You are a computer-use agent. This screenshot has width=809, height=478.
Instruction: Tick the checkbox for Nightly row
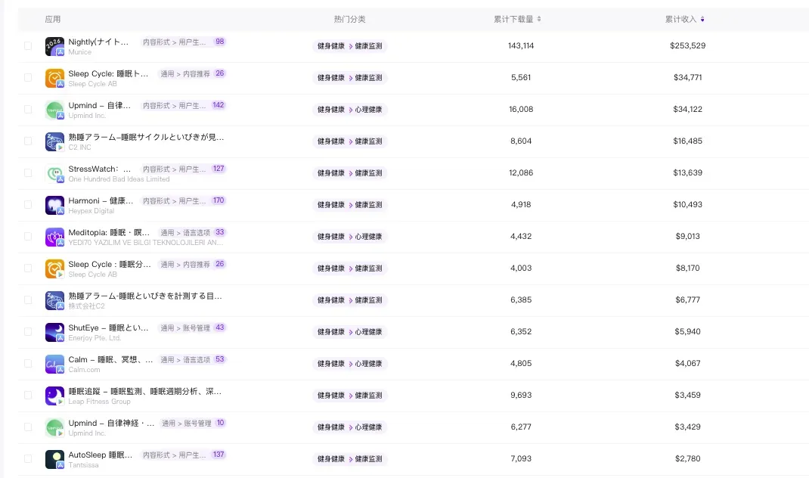point(28,46)
